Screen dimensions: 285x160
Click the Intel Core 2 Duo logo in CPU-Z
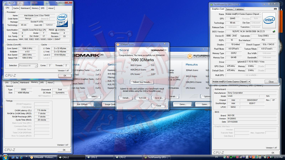click(x=62, y=20)
